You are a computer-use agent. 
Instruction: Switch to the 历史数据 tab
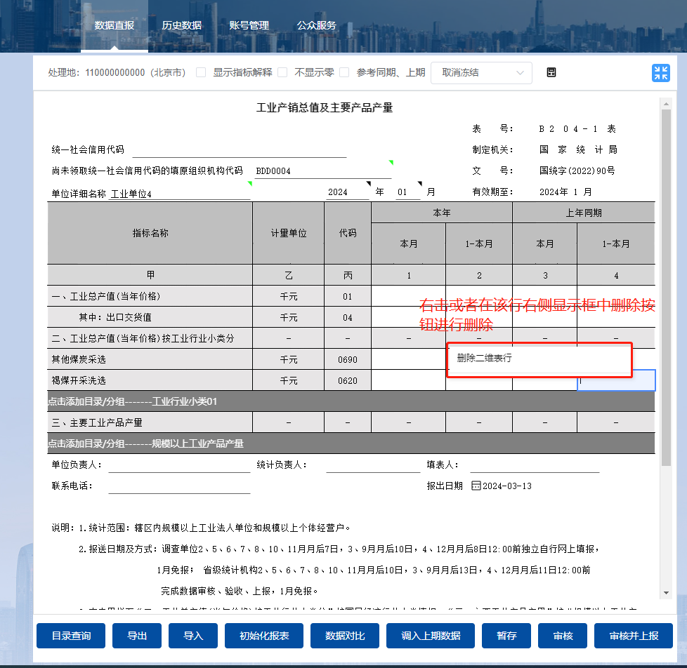(181, 25)
